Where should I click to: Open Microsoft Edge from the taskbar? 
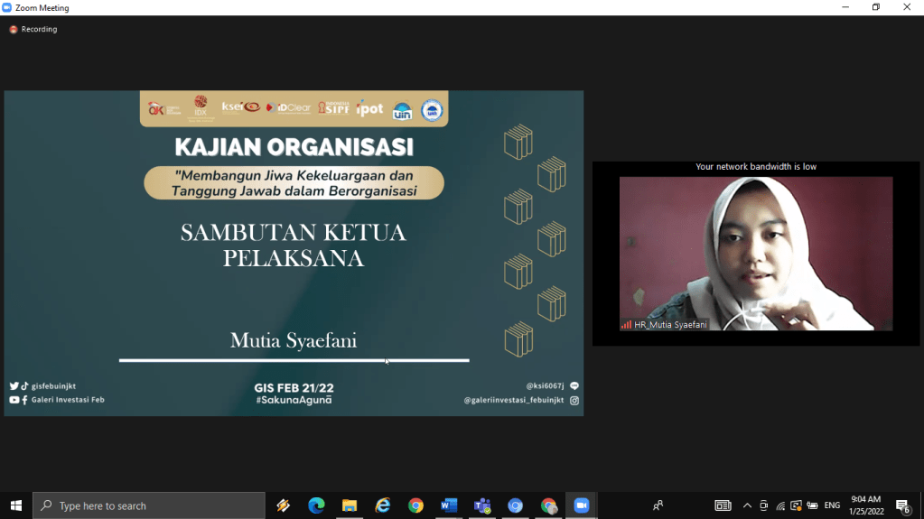click(316, 505)
